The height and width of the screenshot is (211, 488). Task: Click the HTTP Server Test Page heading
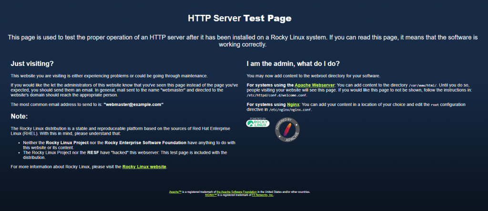click(240, 19)
